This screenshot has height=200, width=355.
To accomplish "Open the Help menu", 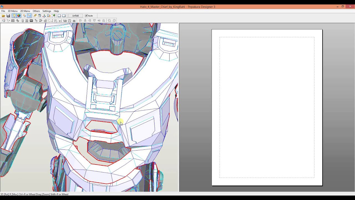I will (56, 11).
